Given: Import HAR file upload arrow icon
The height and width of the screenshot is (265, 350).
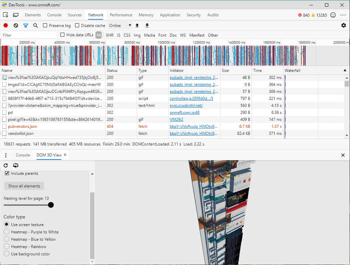Looking at the screenshot, I should 137,25.
